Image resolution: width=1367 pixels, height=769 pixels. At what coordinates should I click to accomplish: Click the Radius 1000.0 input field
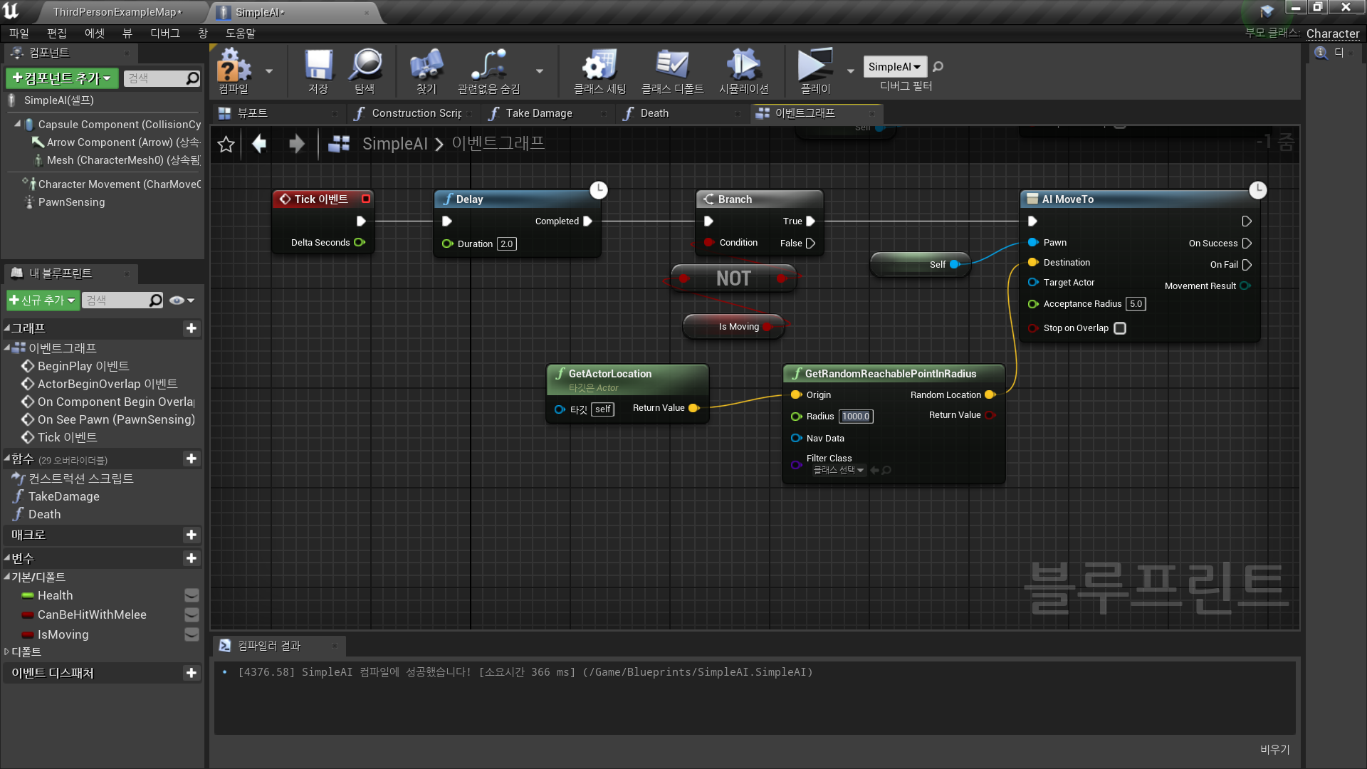click(855, 417)
